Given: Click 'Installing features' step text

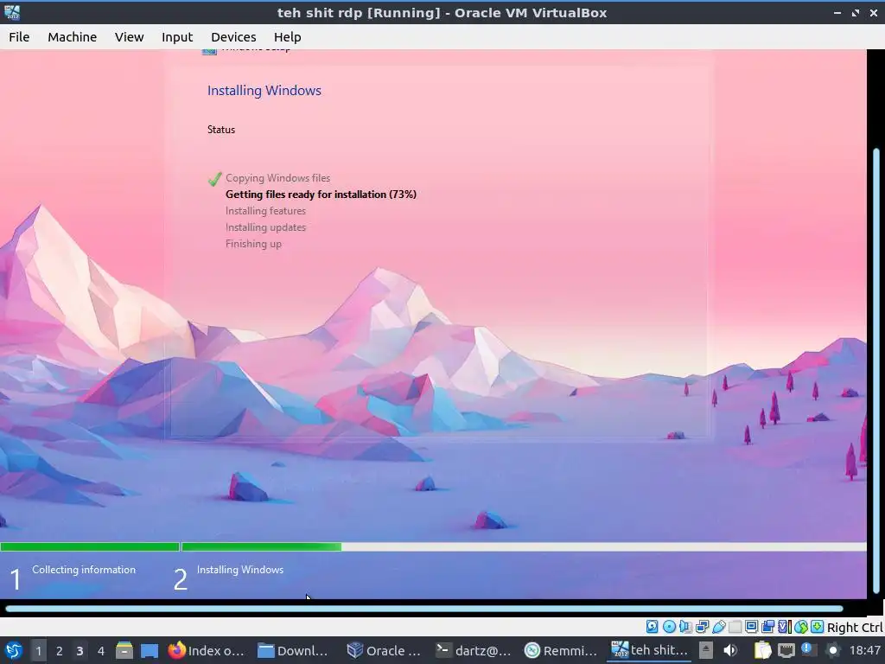Looking at the screenshot, I should [x=266, y=211].
